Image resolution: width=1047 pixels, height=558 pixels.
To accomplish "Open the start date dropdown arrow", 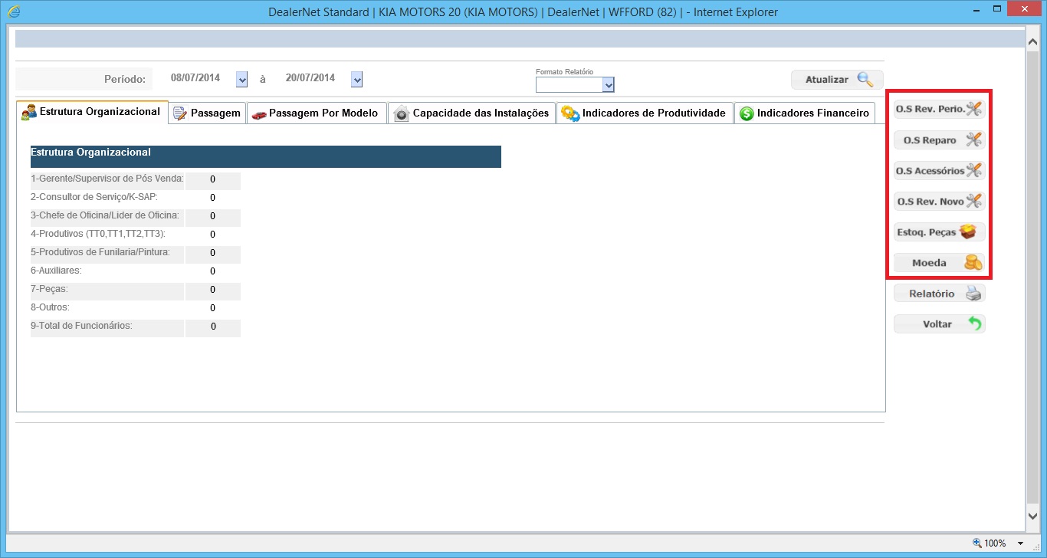I will (242, 79).
